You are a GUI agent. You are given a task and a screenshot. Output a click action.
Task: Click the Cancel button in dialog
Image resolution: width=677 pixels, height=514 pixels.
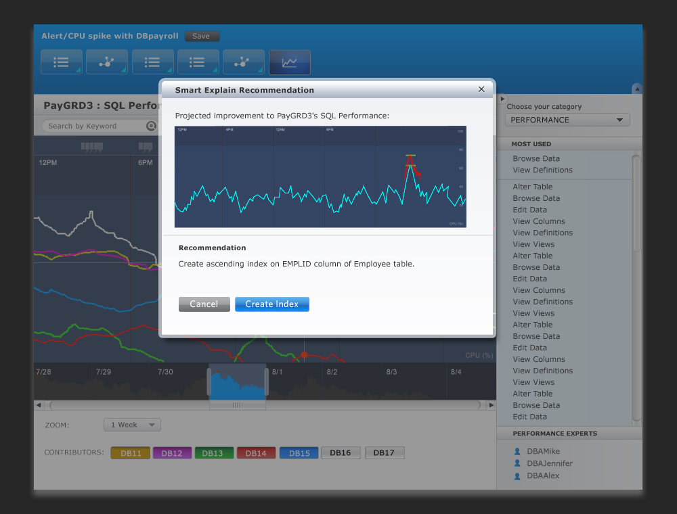[204, 304]
